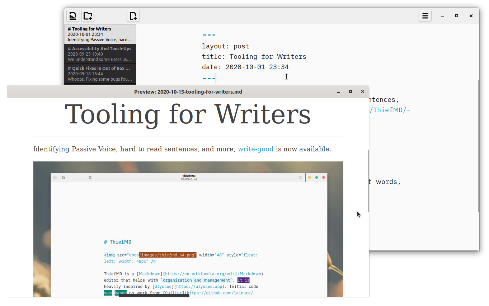Viewport: 489px width, 306px height.
Task: Select the Tooling for Writers sheet
Action: point(100,34)
